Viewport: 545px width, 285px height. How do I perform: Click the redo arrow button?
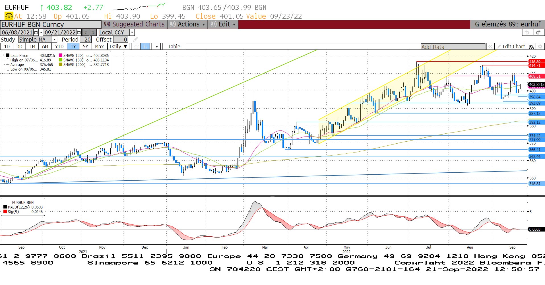tap(538, 32)
